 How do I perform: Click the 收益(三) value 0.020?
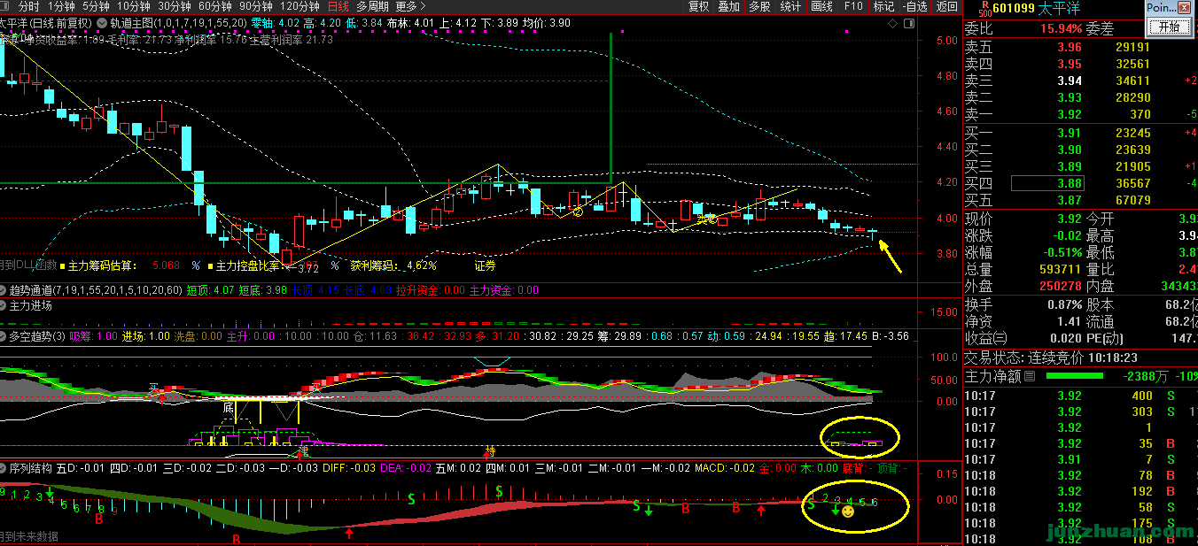1068,338
